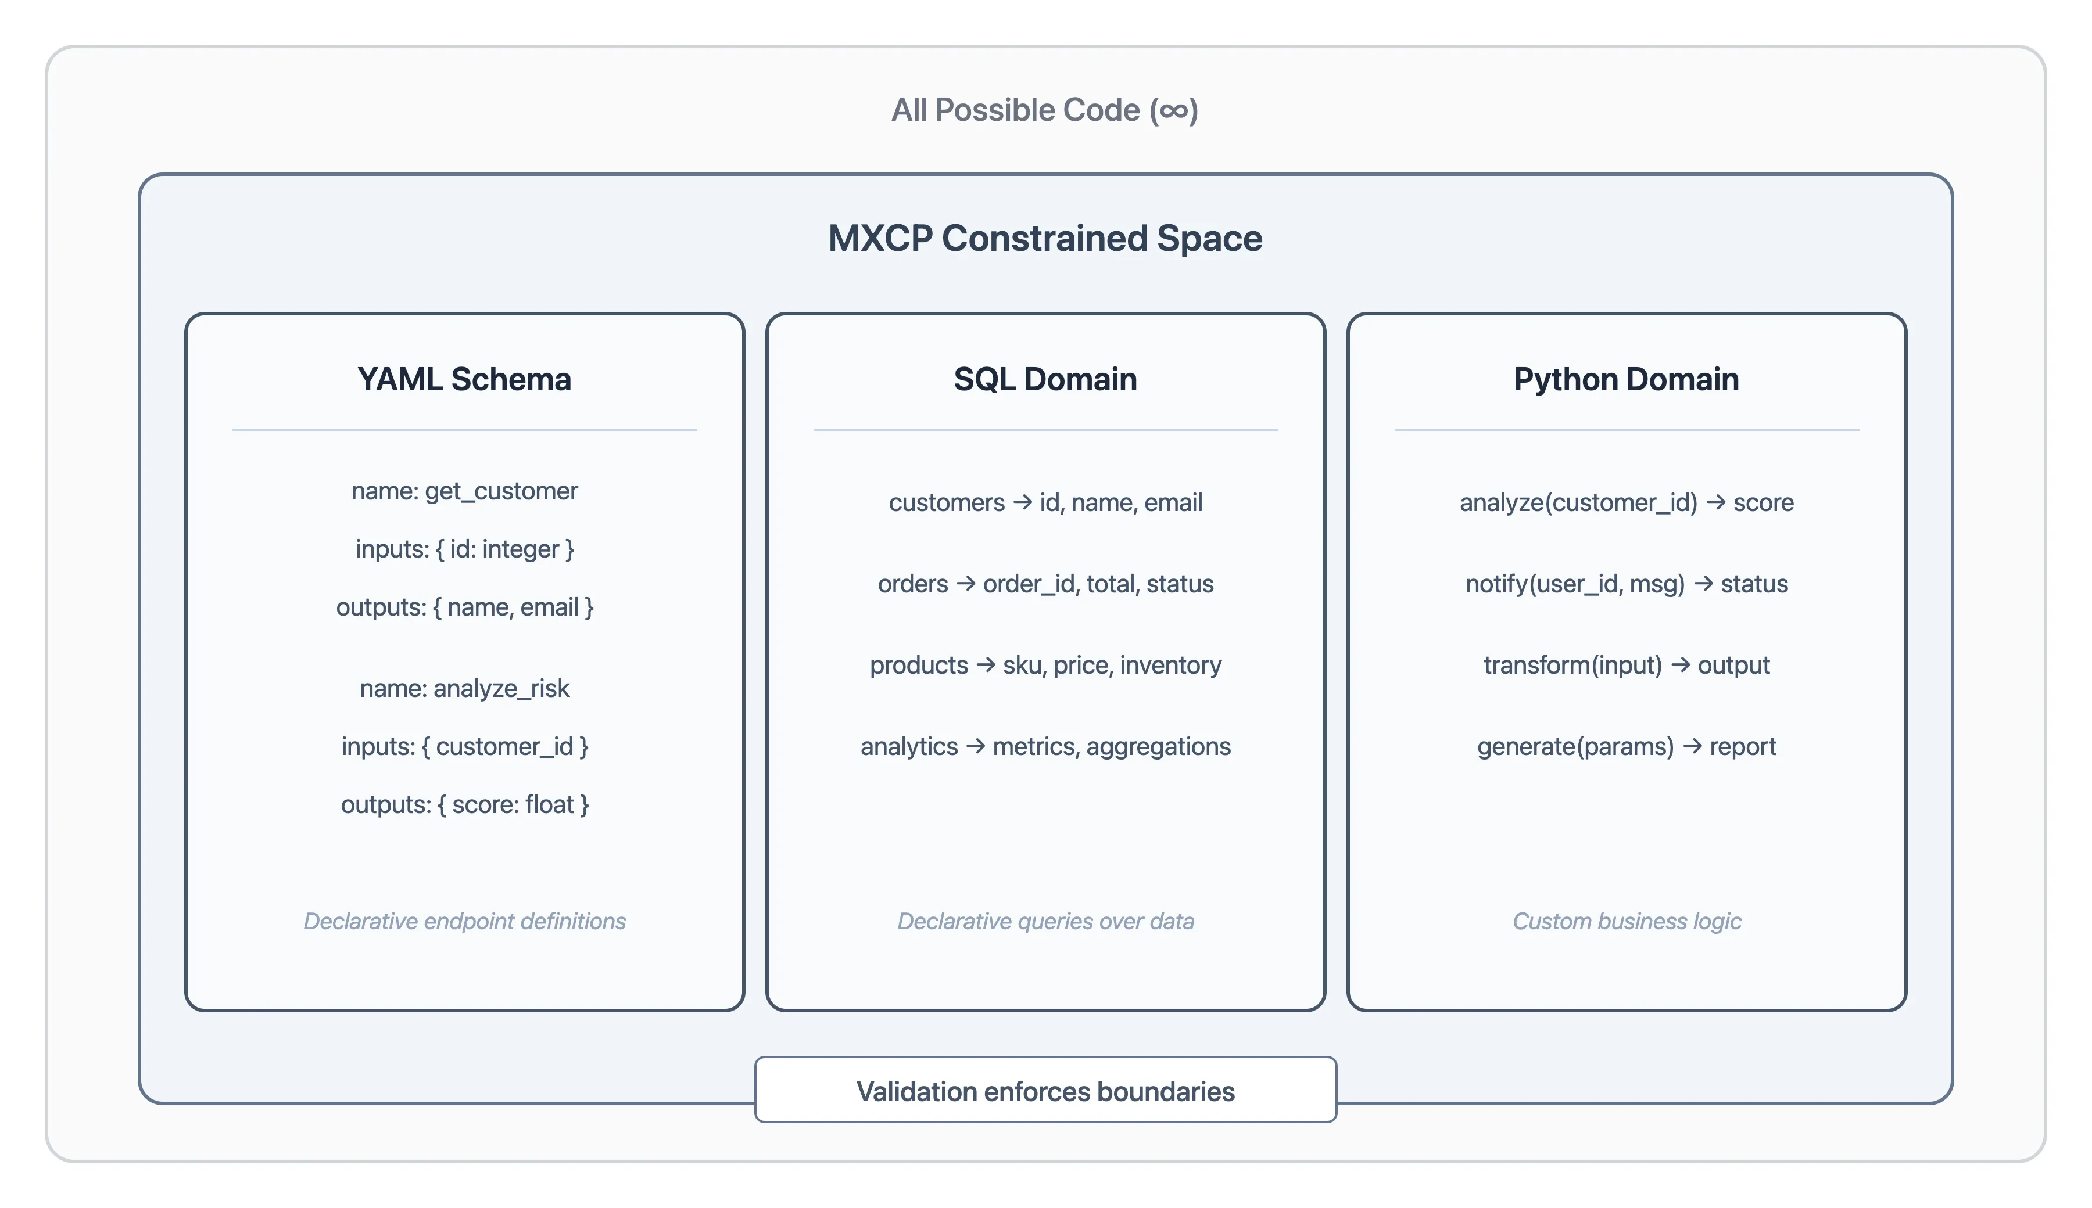The height and width of the screenshot is (1208, 2092).
Task: Select 'outputs: { name, email }' line
Action: [x=465, y=606]
